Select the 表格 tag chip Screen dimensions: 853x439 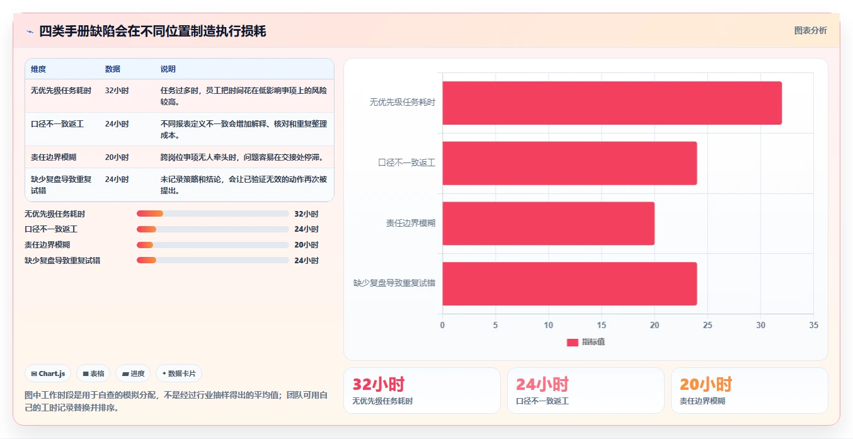tap(93, 373)
